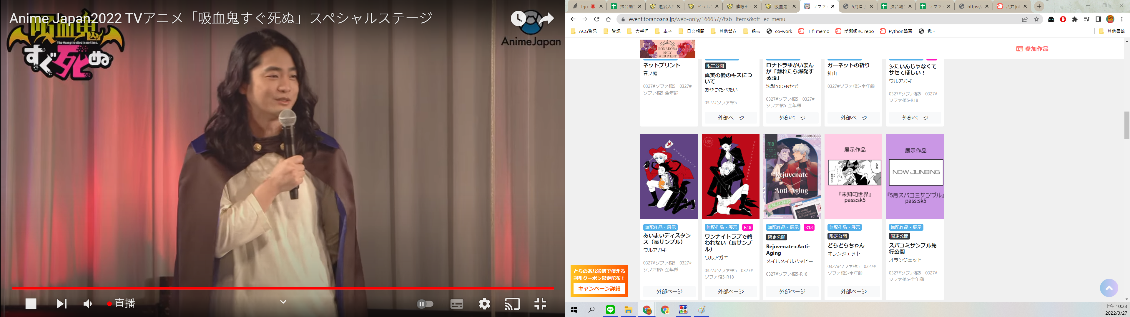Open the red ad-blocker extension
This screenshot has height=317, width=1130.
pos(1063,19)
